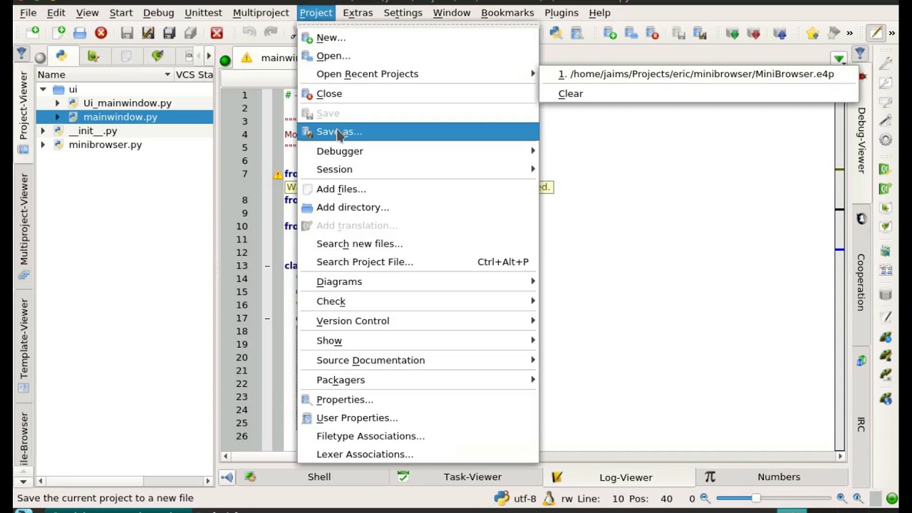Open the Plugins menu

[x=561, y=12]
